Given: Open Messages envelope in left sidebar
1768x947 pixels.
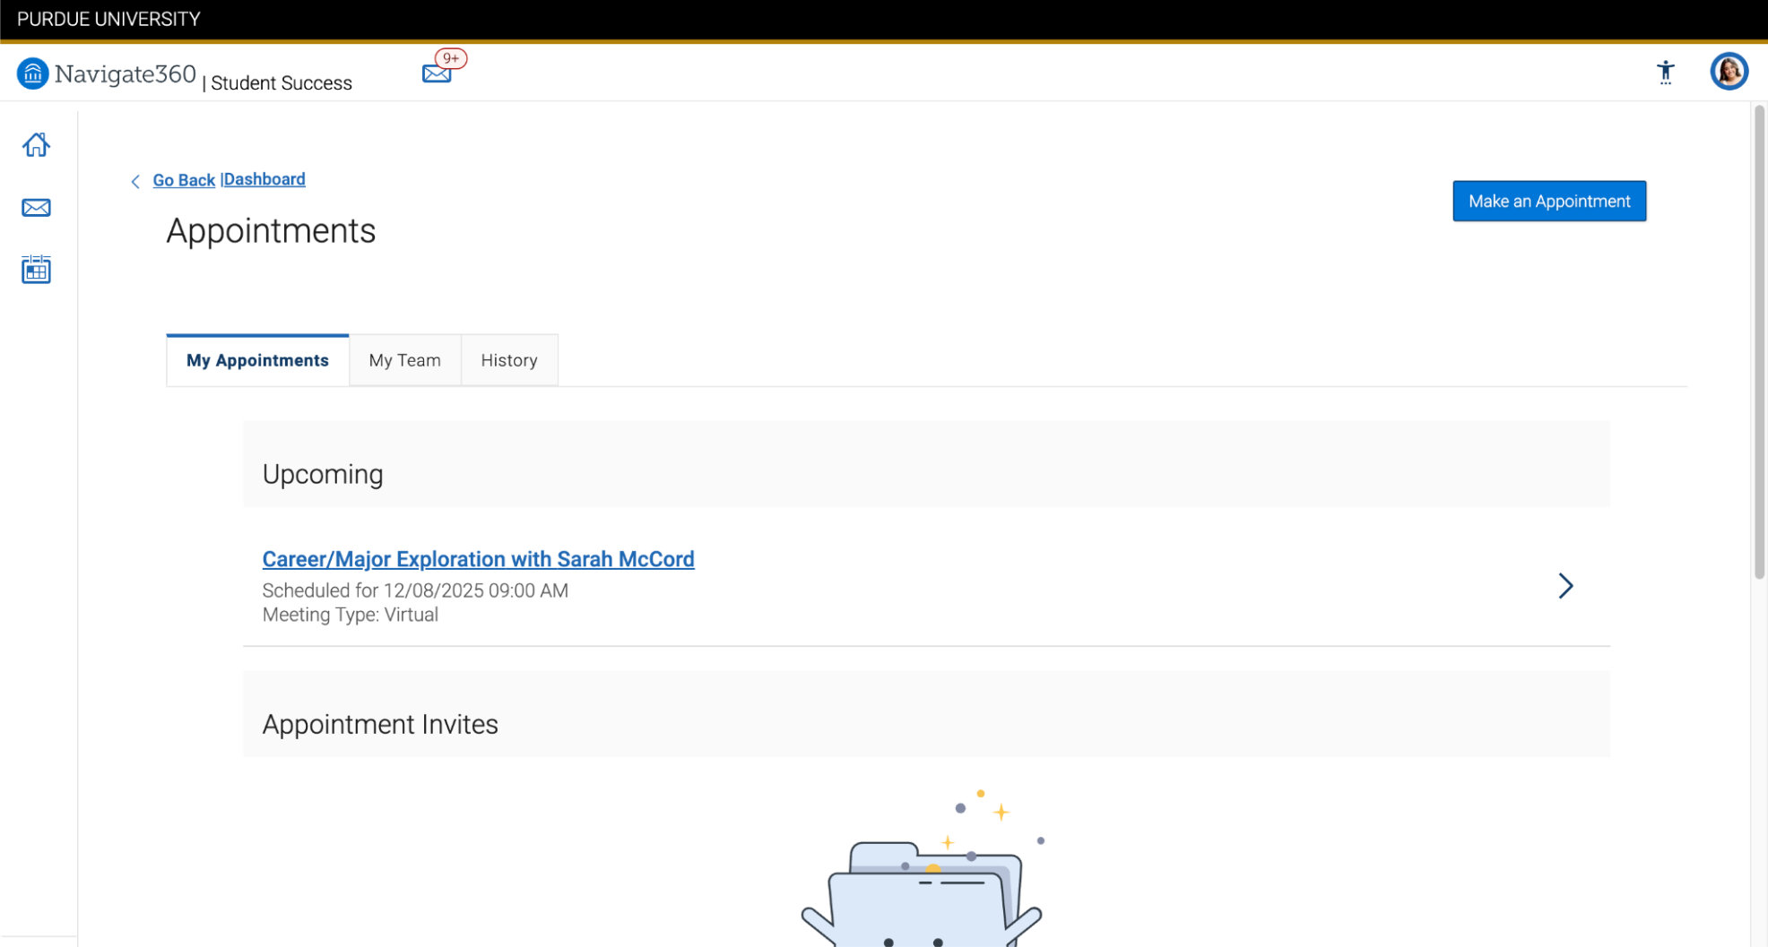Looking at the screenshot, I should [36, 208].
